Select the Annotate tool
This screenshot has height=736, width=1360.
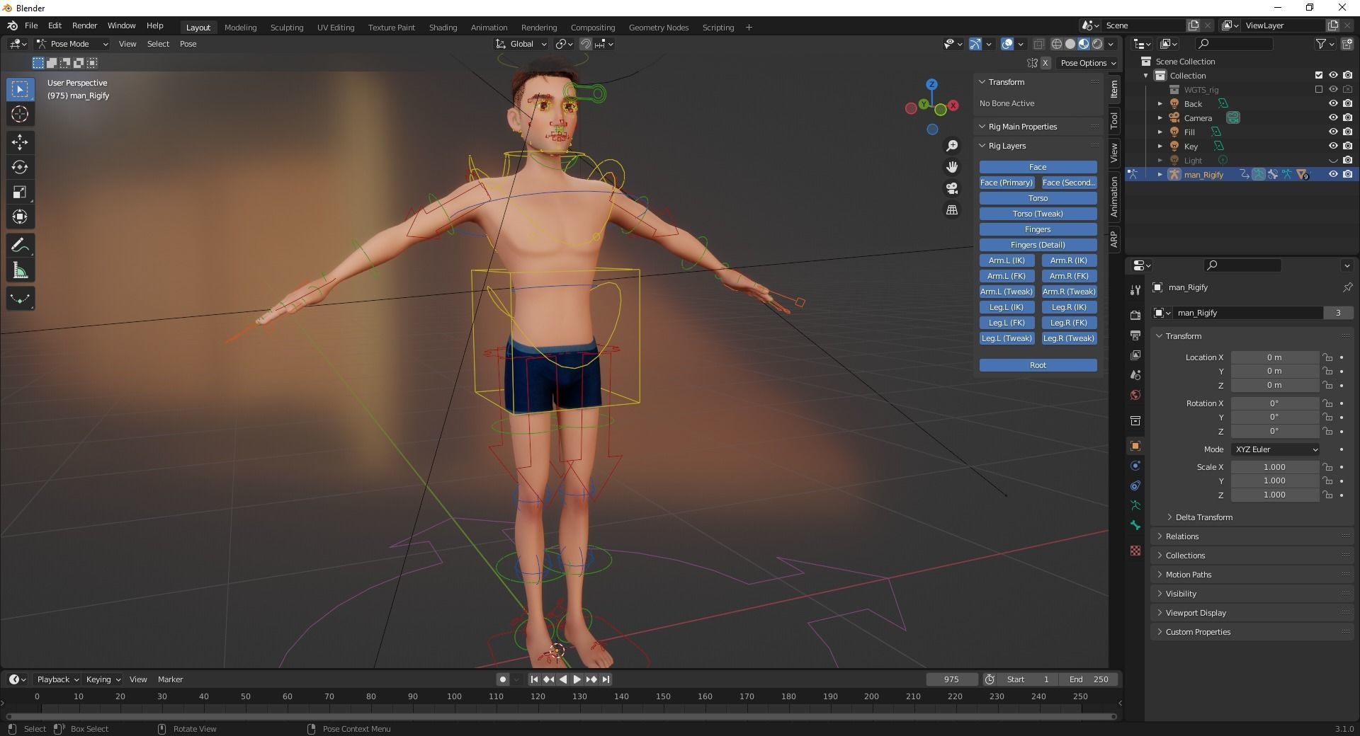[20, 246]
